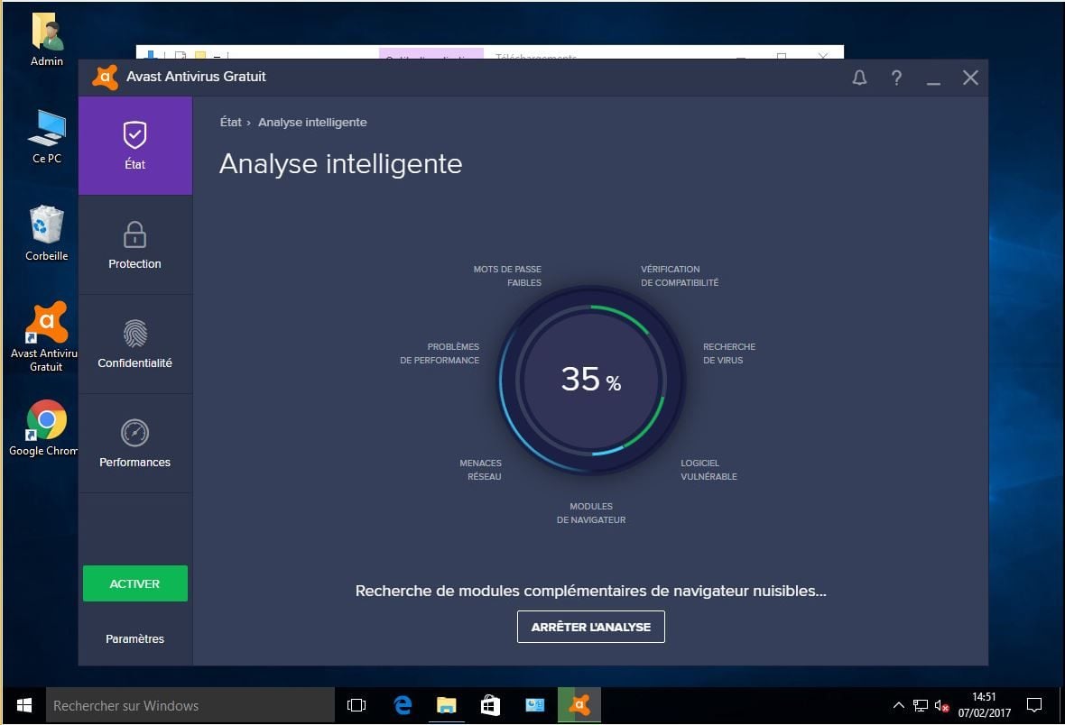Open File Explorer from the taskbar
This screenshot has height=725, width=1065.
(446, 705)
